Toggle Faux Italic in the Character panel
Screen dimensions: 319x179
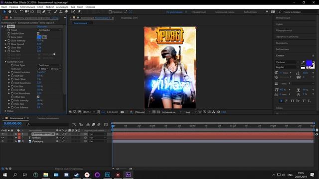click(x=286, y=101)
